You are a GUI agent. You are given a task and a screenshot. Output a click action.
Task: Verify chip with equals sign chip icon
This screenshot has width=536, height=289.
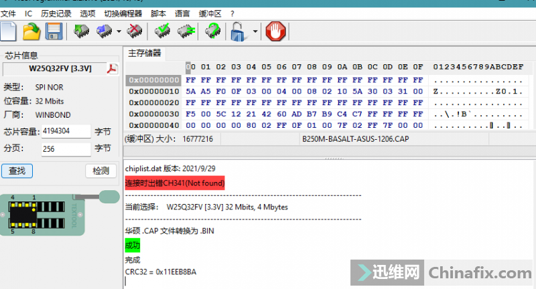[186, 31]
